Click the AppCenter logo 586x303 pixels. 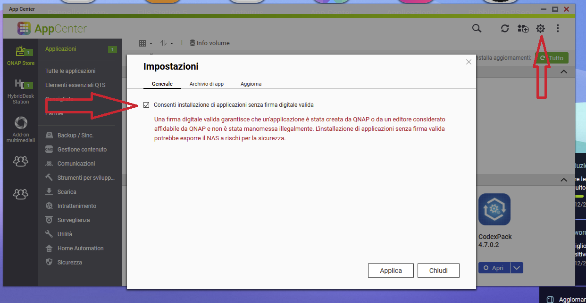[52, 29]
